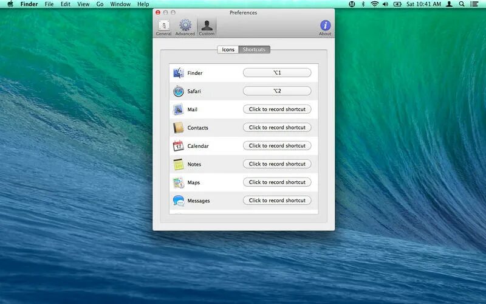The image size is (486, 304).
Task: Click the clock showing Sat 10:41 AM
Action: point(423,4)
